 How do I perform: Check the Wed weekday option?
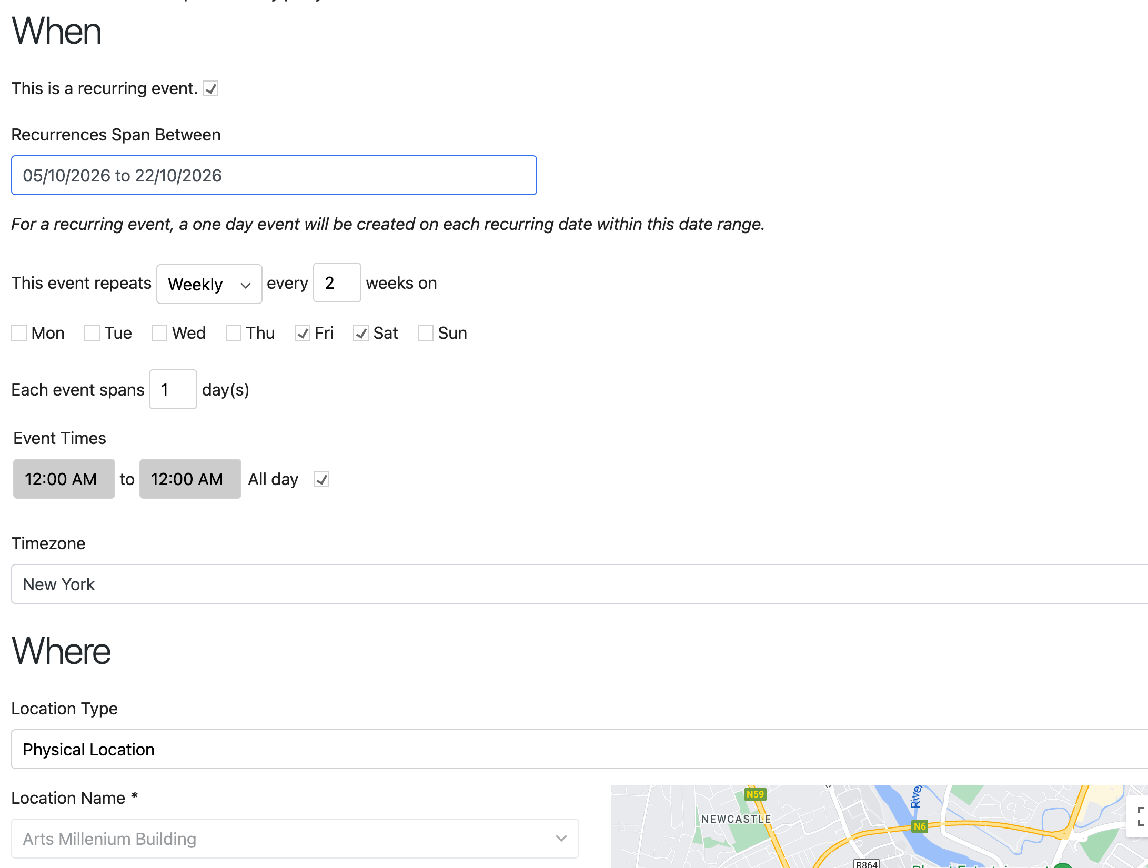[159, 333]
